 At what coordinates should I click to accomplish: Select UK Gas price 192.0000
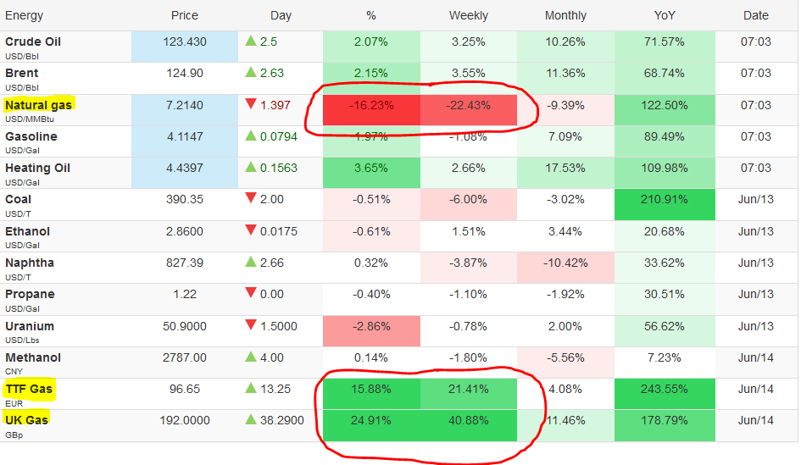(185, 420)
